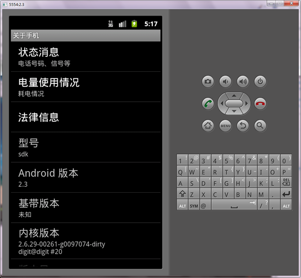Screen dimensions: 301x278
Task: Click the emulator MENU button
Action: (x=225, y=126)
